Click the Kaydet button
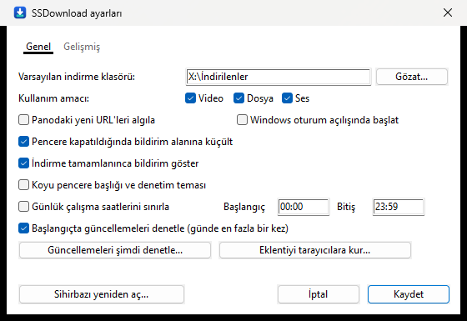This screenshot has height=321, width=467. [409, 294]
